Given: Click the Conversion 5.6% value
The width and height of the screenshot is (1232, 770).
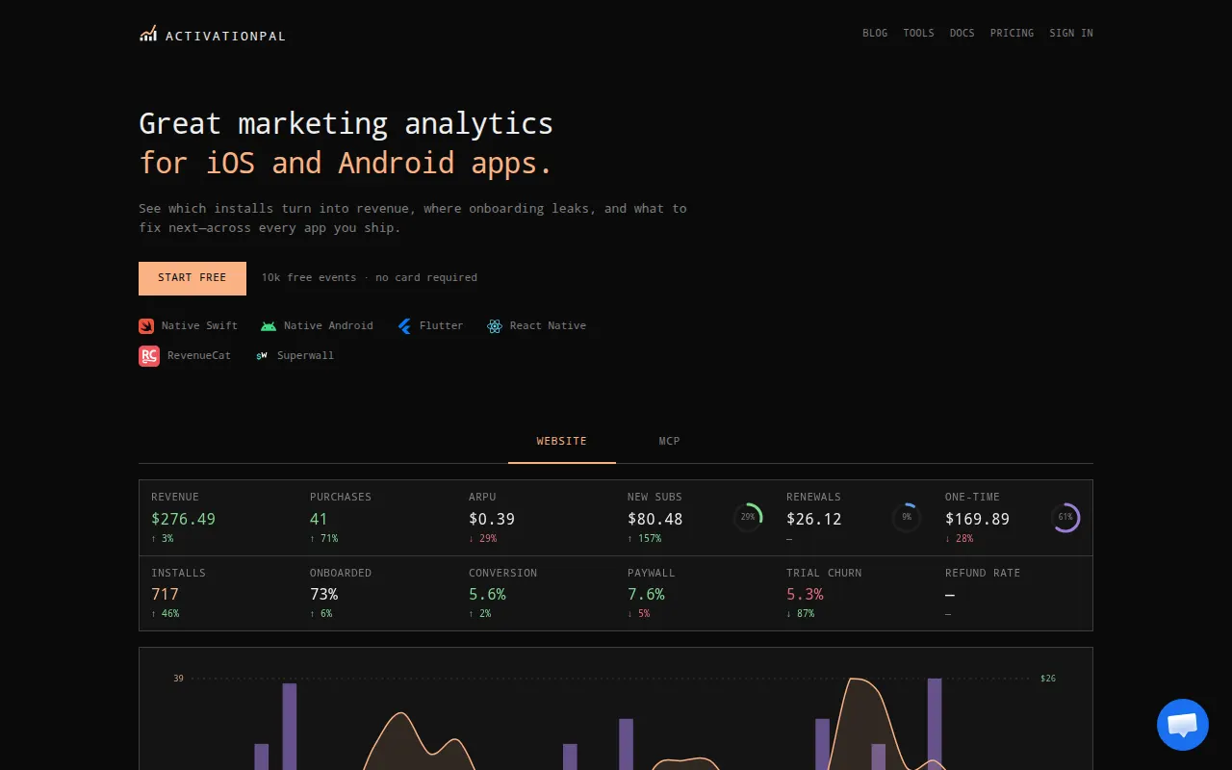Looking at the screenshot, I should (487, 595).
